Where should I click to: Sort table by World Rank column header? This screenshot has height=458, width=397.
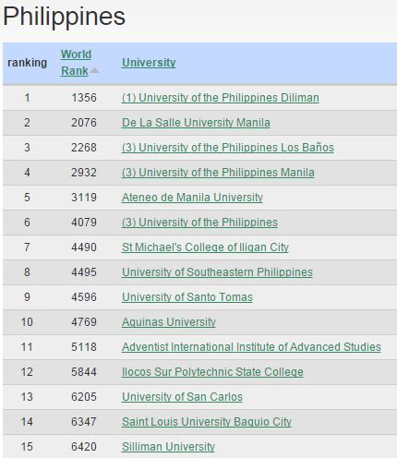(76, 63)
